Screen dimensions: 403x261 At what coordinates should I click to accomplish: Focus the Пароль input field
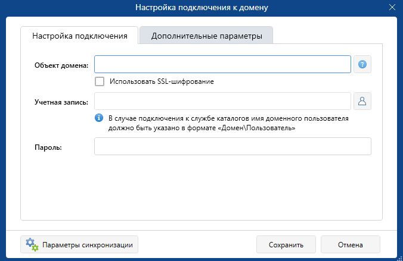pyautogui.click(x=232, y=146)
